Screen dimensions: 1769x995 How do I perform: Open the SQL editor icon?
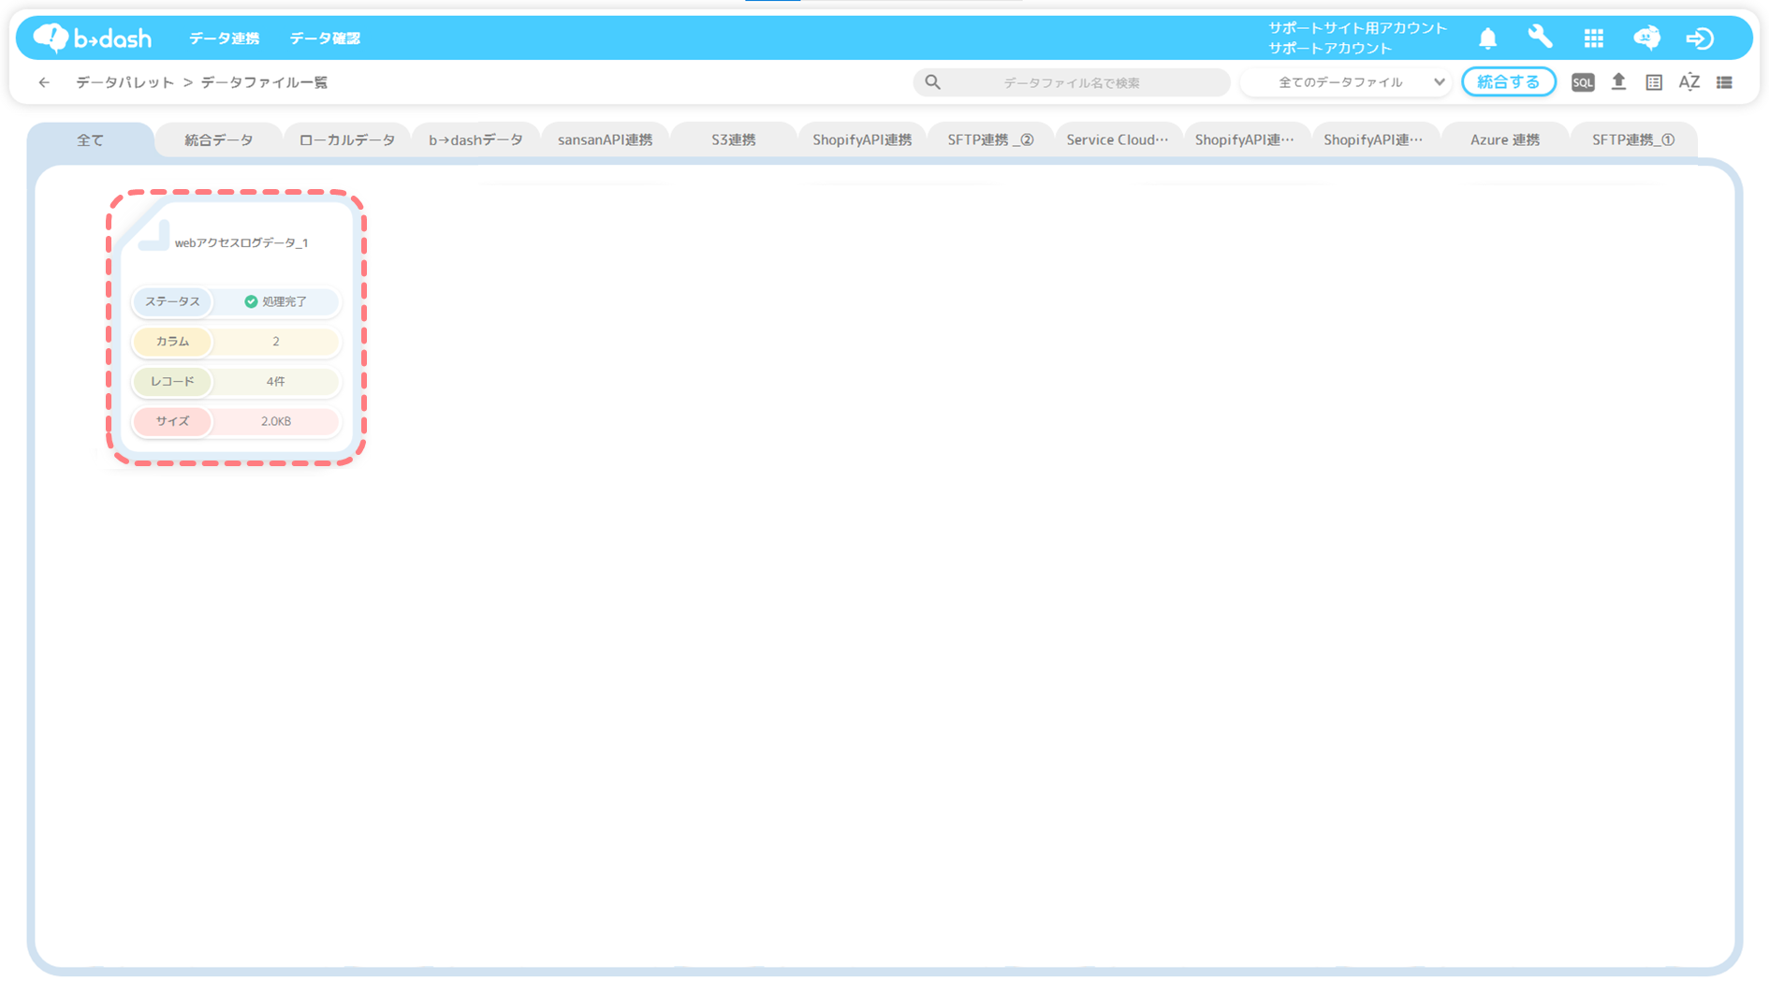tap(1583, 82)
